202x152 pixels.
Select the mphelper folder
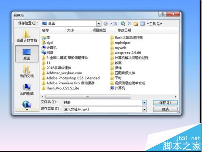pos(120,43)
